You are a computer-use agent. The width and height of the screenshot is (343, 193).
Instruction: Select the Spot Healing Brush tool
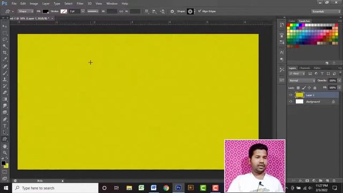point(5,66)
